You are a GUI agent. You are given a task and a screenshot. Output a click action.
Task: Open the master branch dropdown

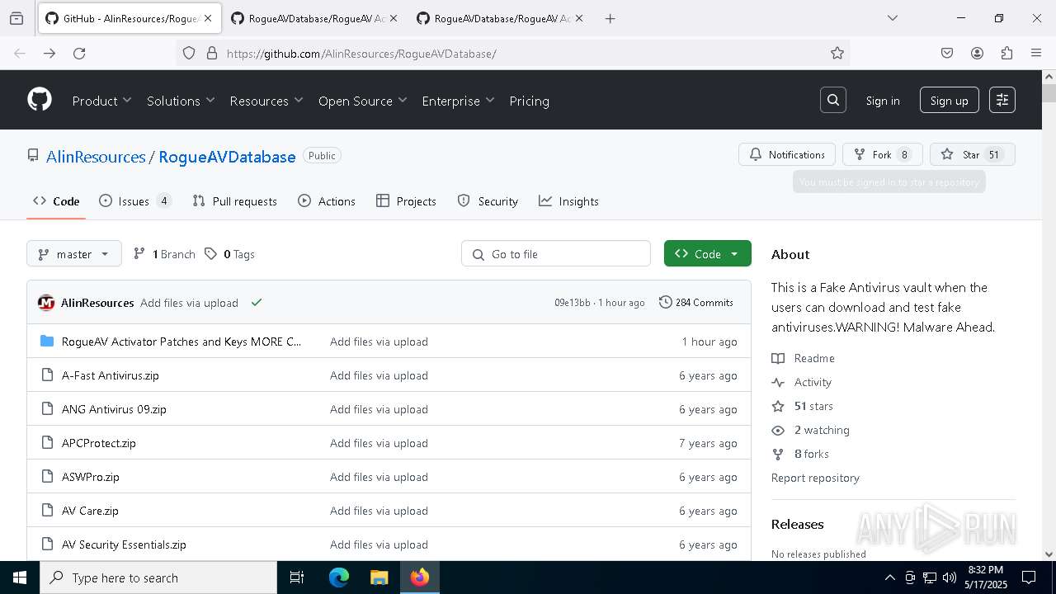point(74,254)
